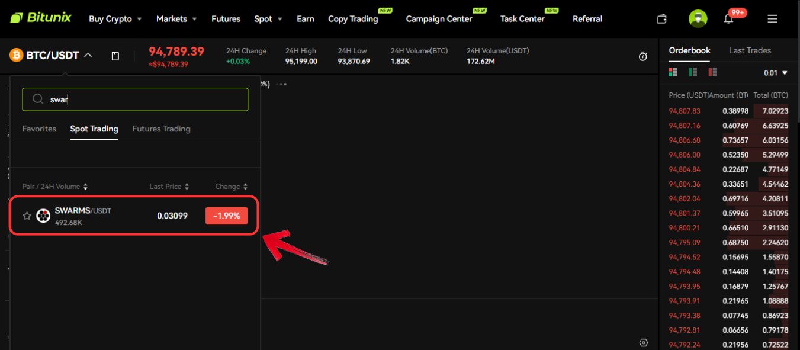The height and width of the screenshot is (350, 800).
Task: Select the SWARMS/USDT pair row
Action: 135,216
